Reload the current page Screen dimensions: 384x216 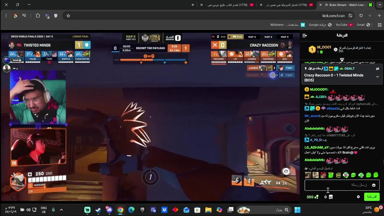pyautogui.click(x=361, y=16)
